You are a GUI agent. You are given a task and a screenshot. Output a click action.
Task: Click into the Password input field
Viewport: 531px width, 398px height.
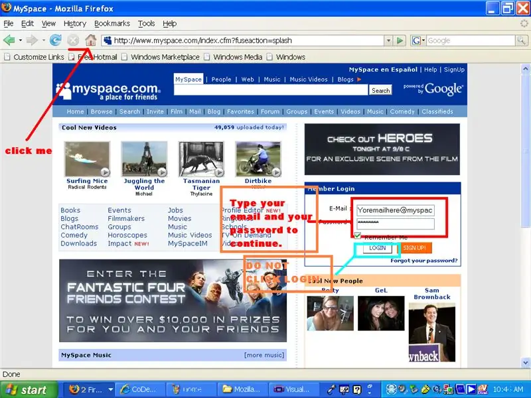(x=395, y=224)
